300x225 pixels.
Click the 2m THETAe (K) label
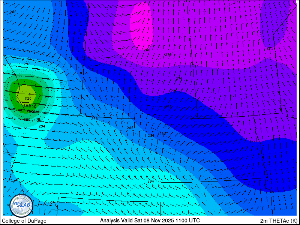click(x=279, y=220)
